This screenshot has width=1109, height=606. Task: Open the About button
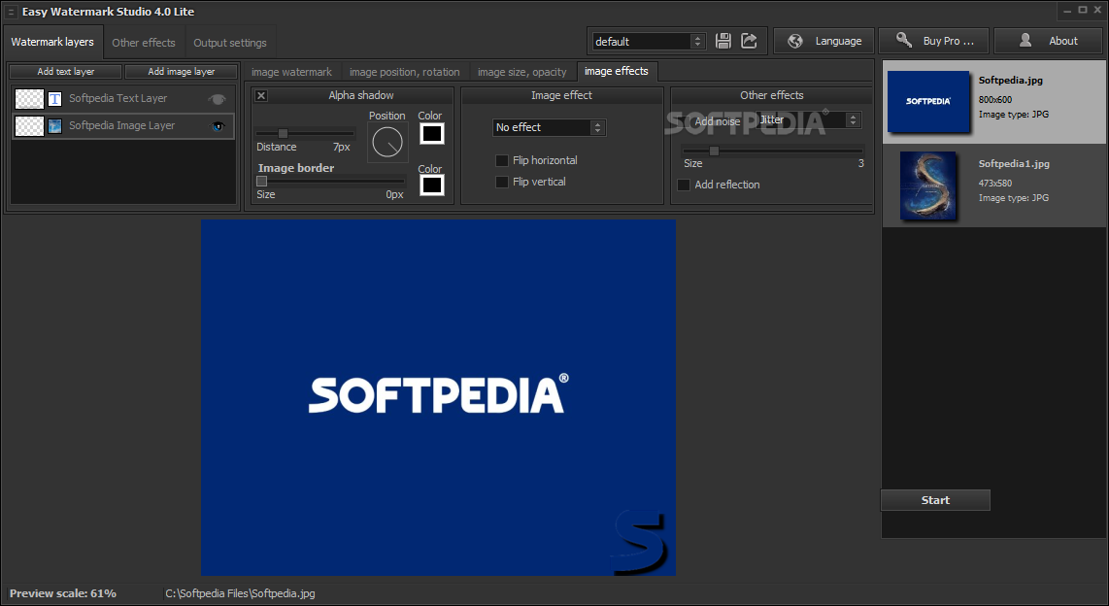click(x=1050, y=41)
